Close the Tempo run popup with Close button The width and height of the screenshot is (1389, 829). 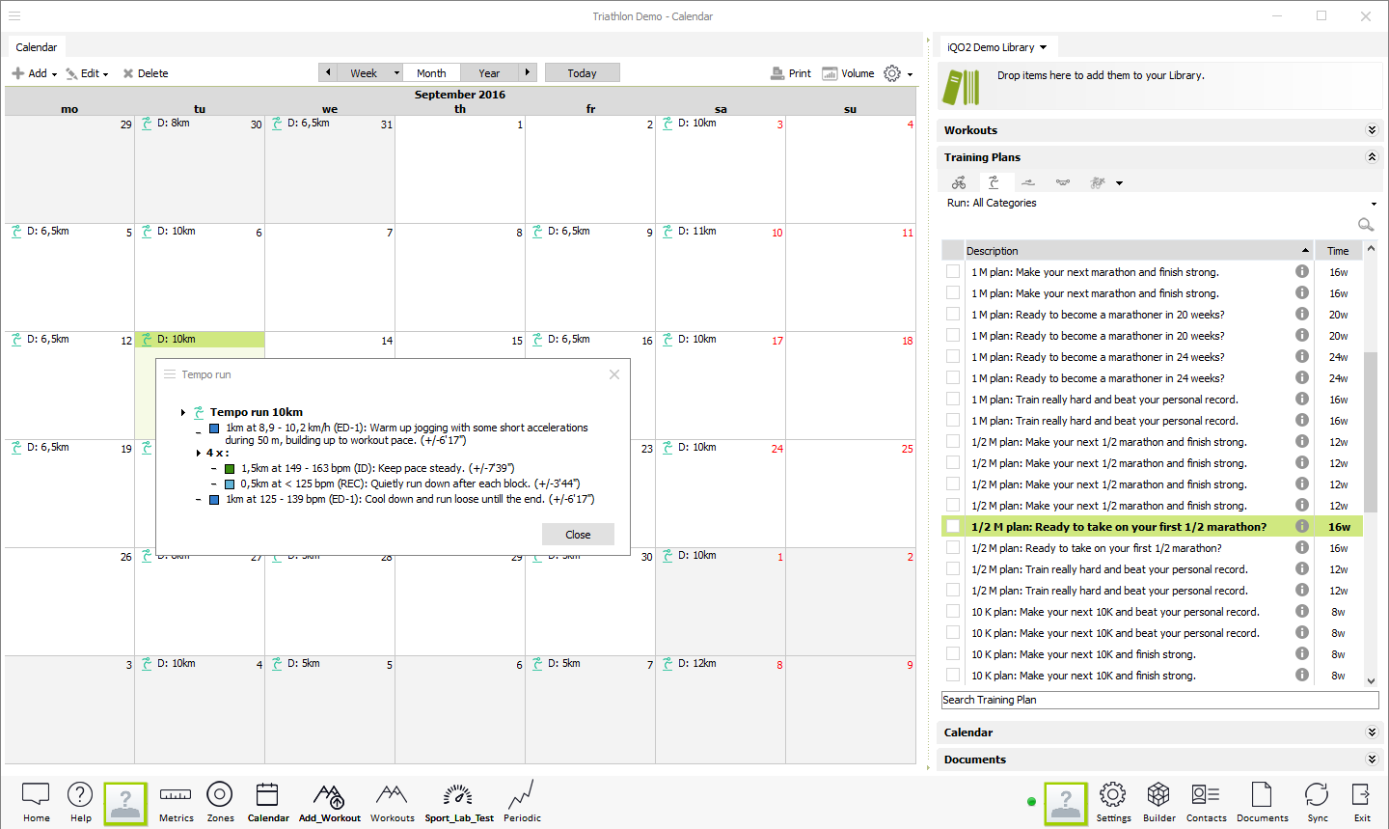578,535
